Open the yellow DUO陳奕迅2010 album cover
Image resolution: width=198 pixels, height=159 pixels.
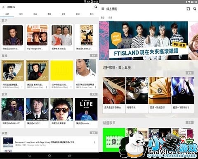click(62, 70)
